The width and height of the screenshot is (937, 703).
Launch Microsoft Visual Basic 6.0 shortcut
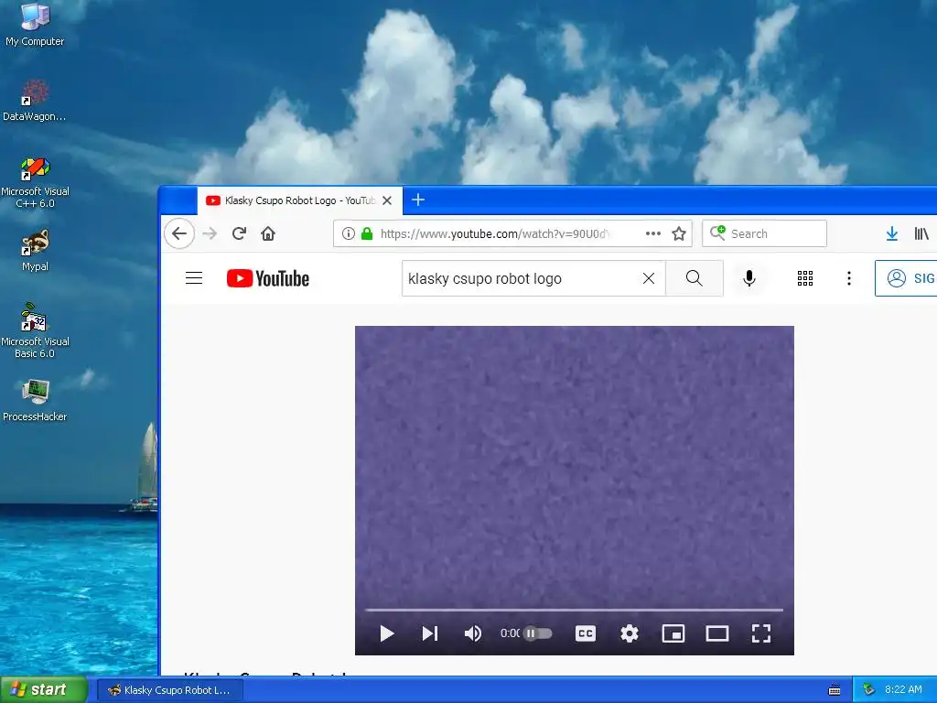35,330
